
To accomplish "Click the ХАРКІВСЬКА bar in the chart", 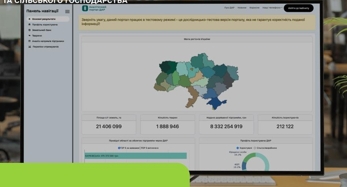I will pos(135,156).
